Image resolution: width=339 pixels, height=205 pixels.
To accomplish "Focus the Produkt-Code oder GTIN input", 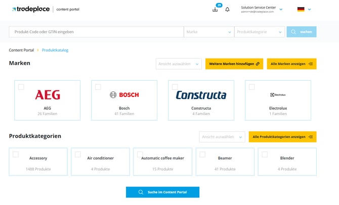I will [x=96, y=32].
